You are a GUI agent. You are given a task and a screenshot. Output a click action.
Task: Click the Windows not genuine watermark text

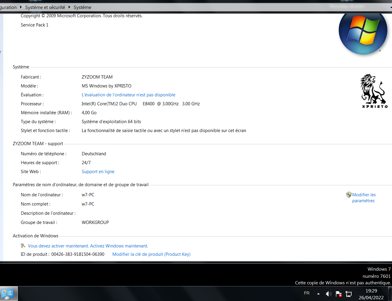[343, 283]
